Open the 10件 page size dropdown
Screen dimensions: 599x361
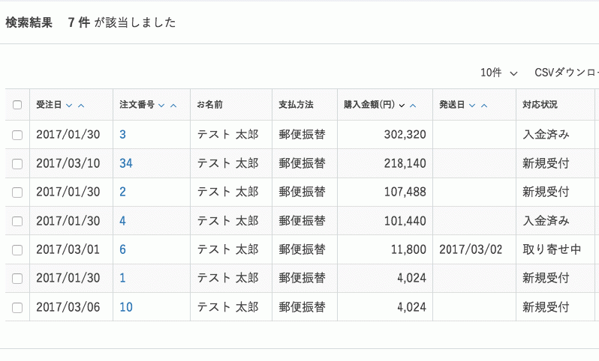498,73
